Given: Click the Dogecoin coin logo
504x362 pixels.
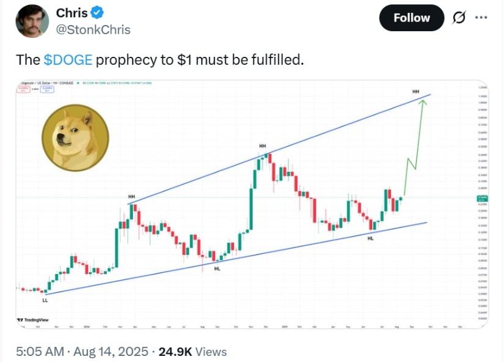Looking at the screenshot, I should pos(75,138).
